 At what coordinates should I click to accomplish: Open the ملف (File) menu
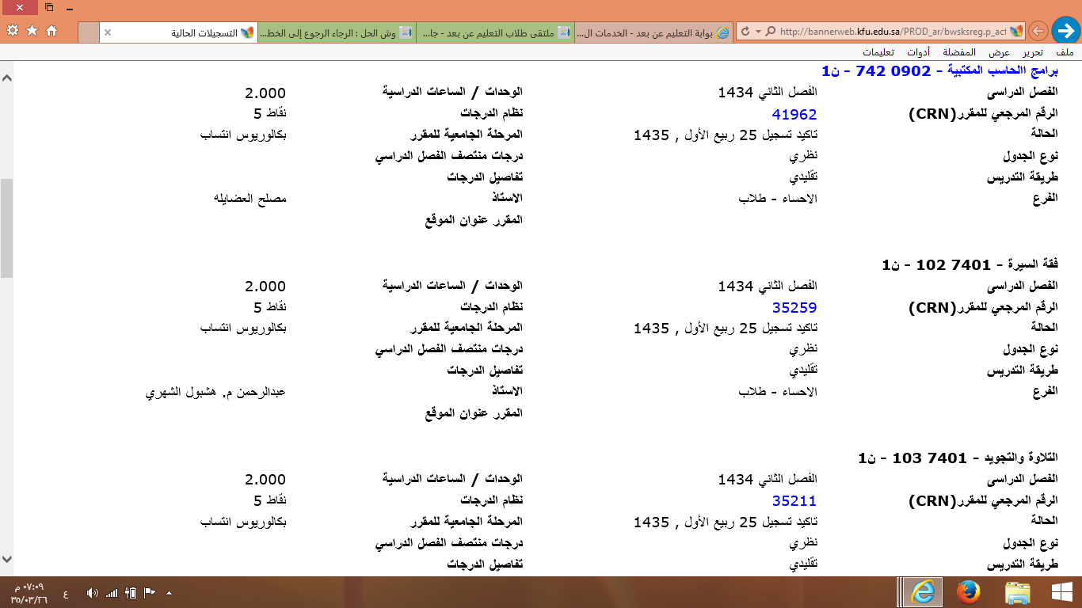[1065, 52]
